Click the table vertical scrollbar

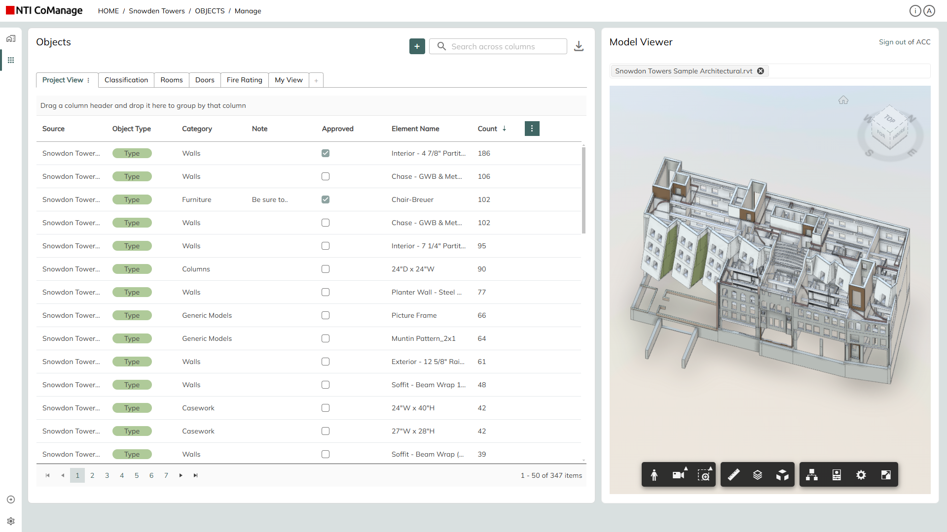(583, 190)
